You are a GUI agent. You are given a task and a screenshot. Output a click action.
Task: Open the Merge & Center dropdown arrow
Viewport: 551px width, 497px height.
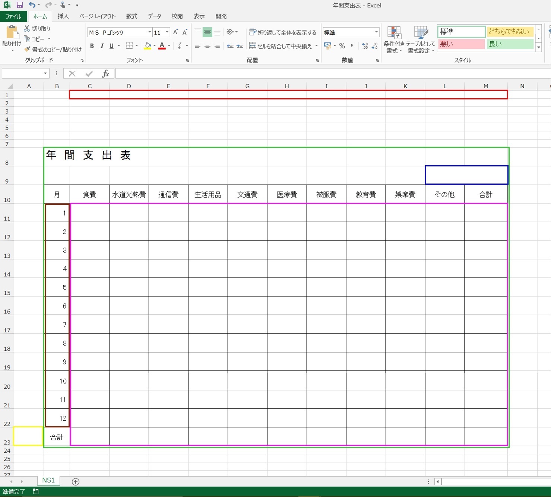[317, 46]
